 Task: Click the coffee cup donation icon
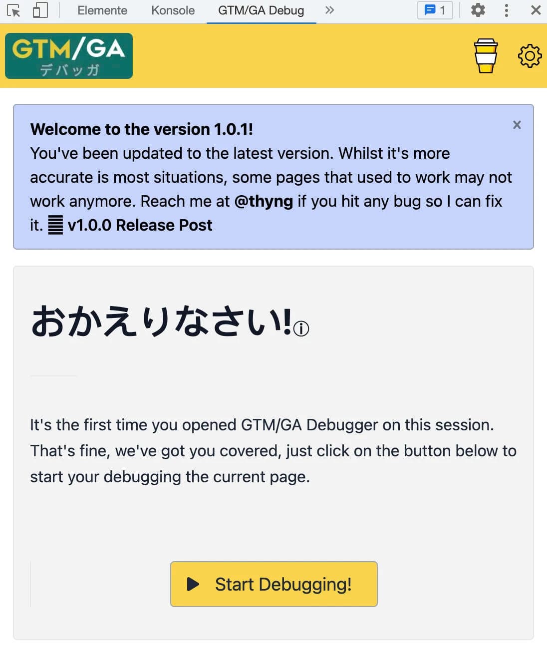pyautogui.click(x=485, y=55)
